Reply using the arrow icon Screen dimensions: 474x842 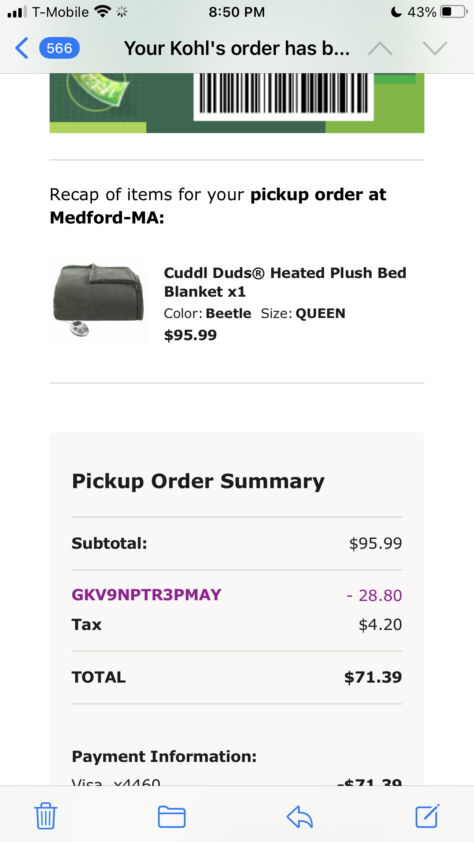(300, 816)
